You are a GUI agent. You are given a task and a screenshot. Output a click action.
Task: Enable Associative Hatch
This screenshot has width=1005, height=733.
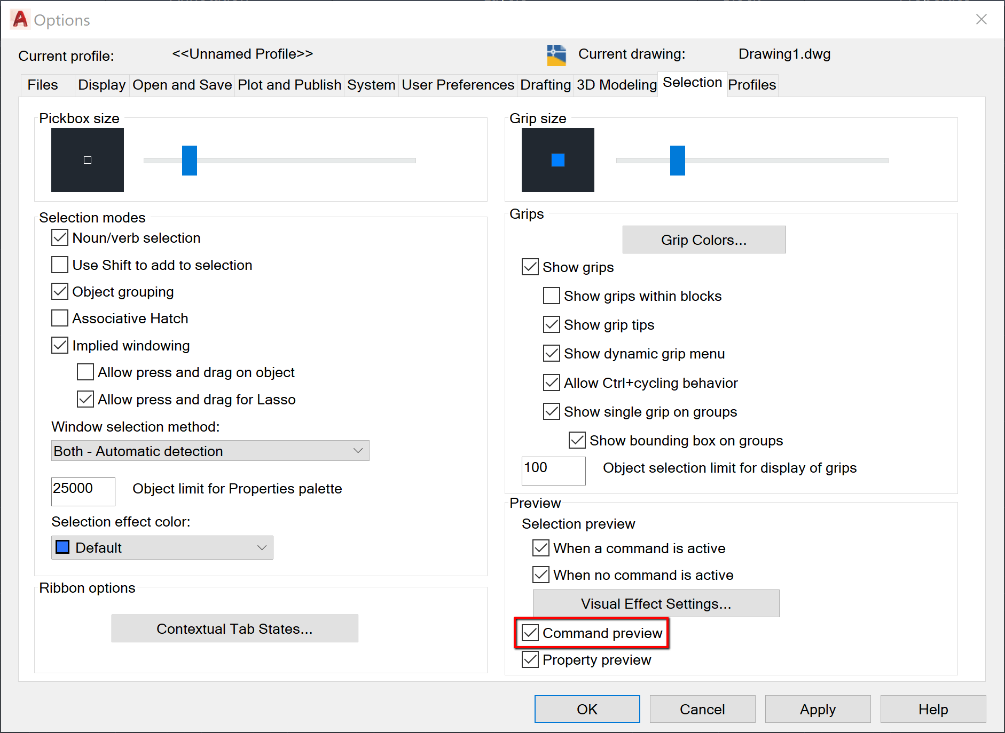click(59, 318)
